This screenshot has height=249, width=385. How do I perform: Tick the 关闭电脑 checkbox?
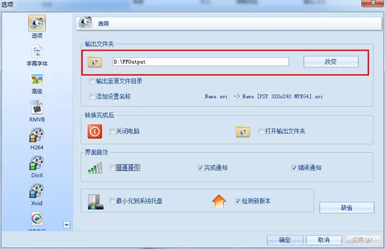(112, 132)
